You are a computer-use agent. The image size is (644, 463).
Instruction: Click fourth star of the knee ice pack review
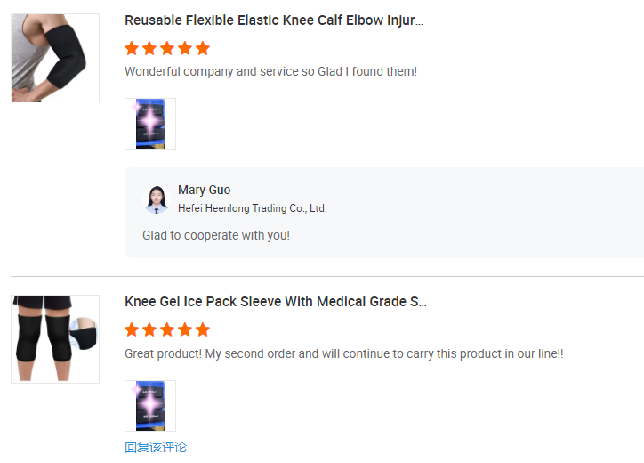point(185,330)
